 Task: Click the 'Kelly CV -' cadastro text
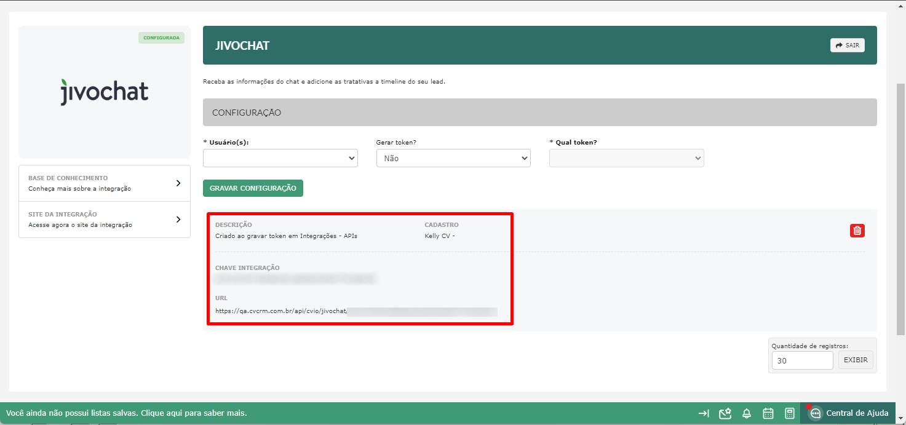(440, 236)
